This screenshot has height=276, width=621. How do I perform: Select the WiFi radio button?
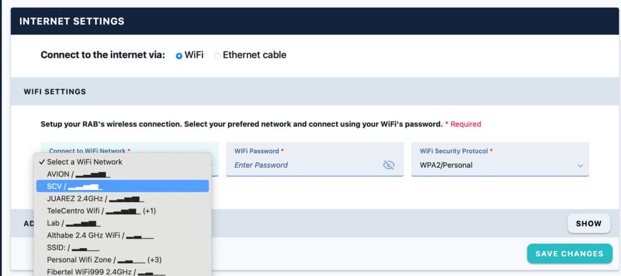click(x=179, y=55)
